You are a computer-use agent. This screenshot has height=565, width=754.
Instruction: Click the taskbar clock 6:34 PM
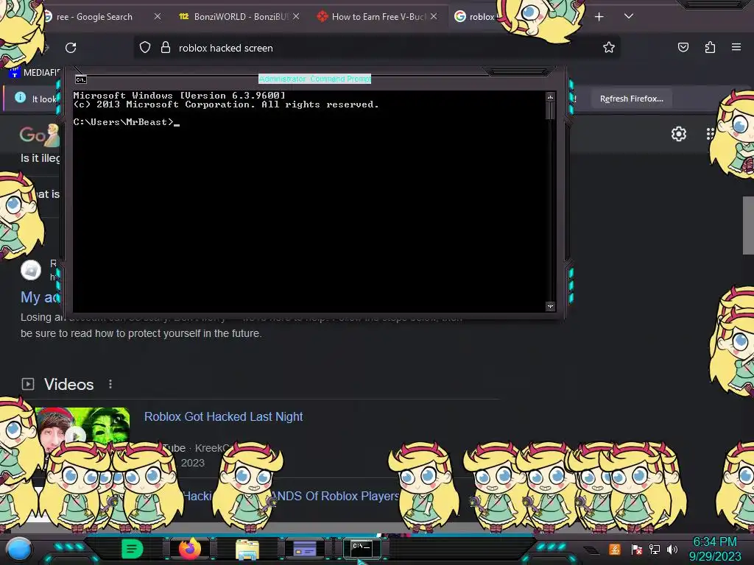714,542
